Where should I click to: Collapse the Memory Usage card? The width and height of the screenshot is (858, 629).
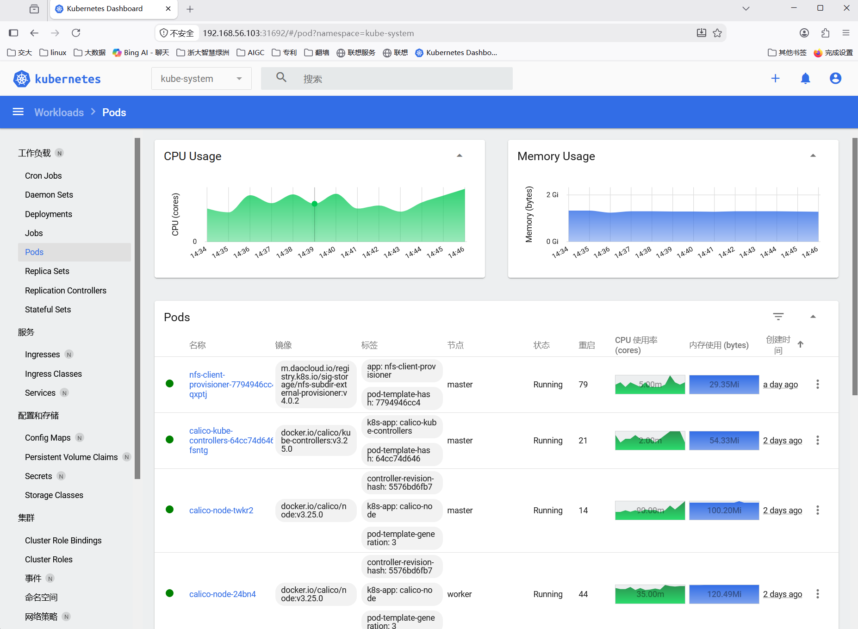pyautogui.click(x=813, y=156)
